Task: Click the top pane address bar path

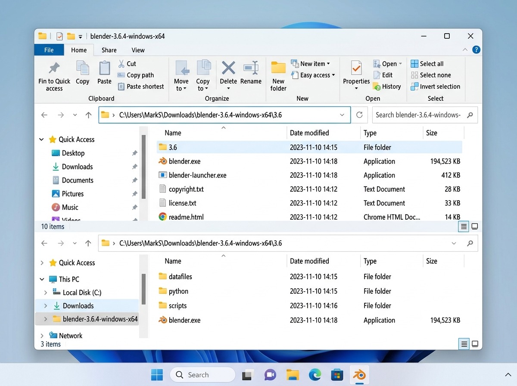Action: tap(200, 115)
